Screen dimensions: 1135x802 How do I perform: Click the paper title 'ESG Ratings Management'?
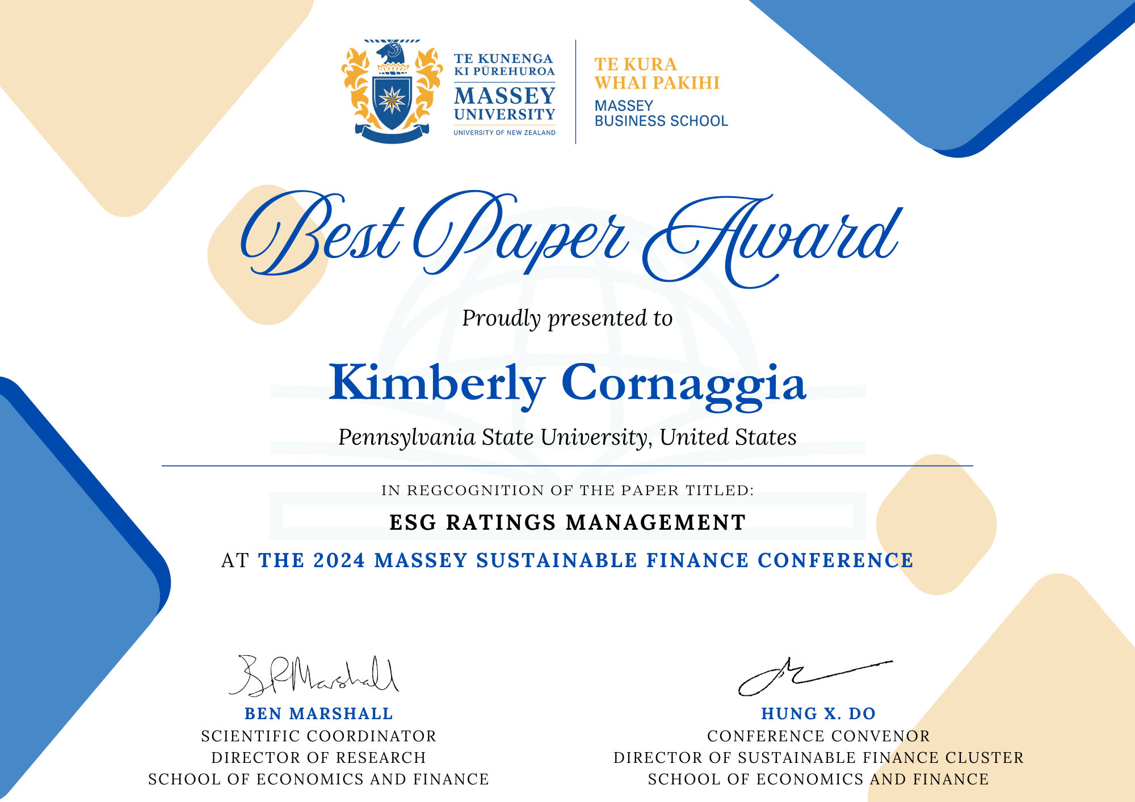[567, 522]
